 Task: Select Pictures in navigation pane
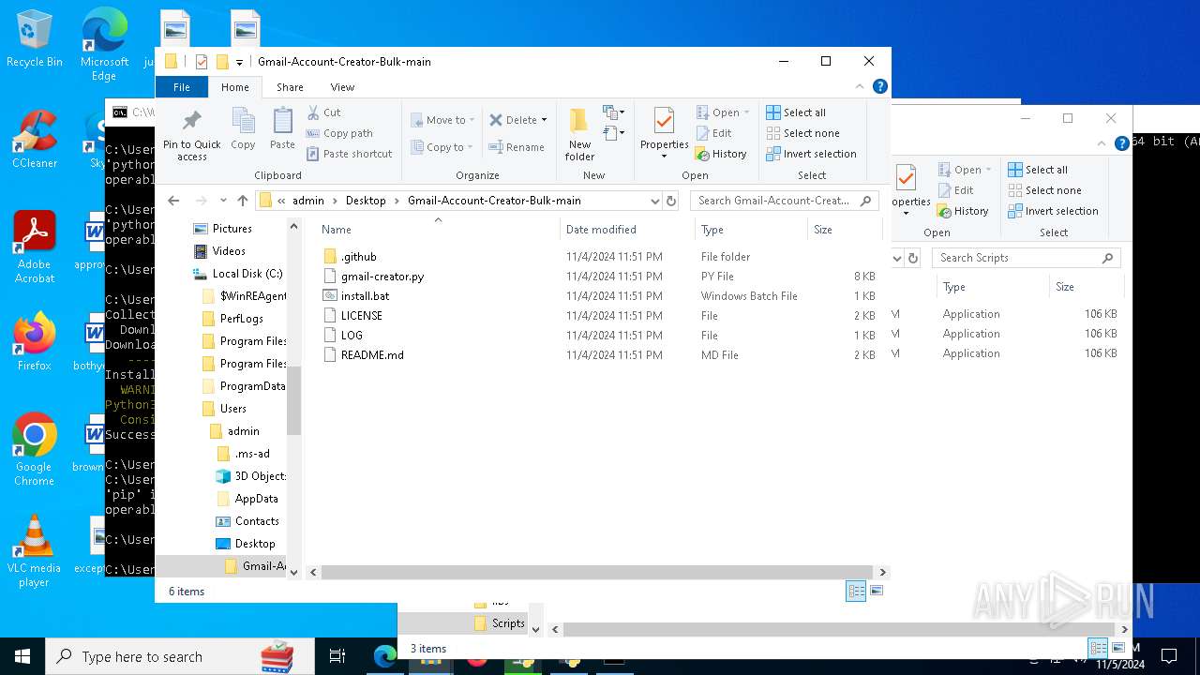point(232,229)
